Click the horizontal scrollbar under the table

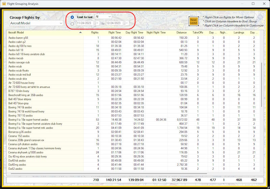(109, 174)
